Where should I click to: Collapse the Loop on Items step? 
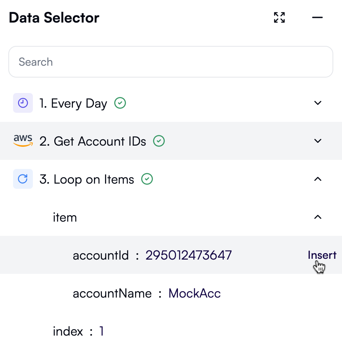[x=317, y=179]
